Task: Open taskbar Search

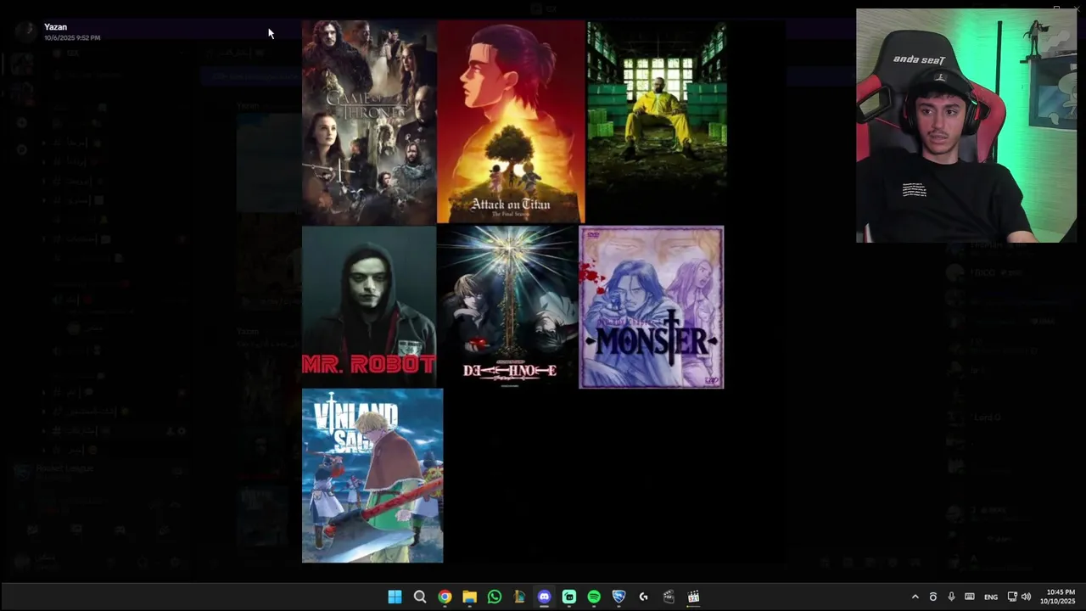Action: click(x=419, y=597)
